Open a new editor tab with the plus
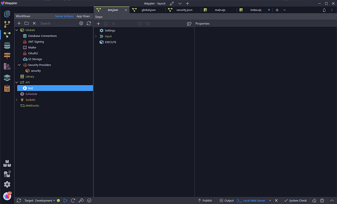Image resolution: width=337 pixels, height=204 pixels. click(x=277, y=10)
